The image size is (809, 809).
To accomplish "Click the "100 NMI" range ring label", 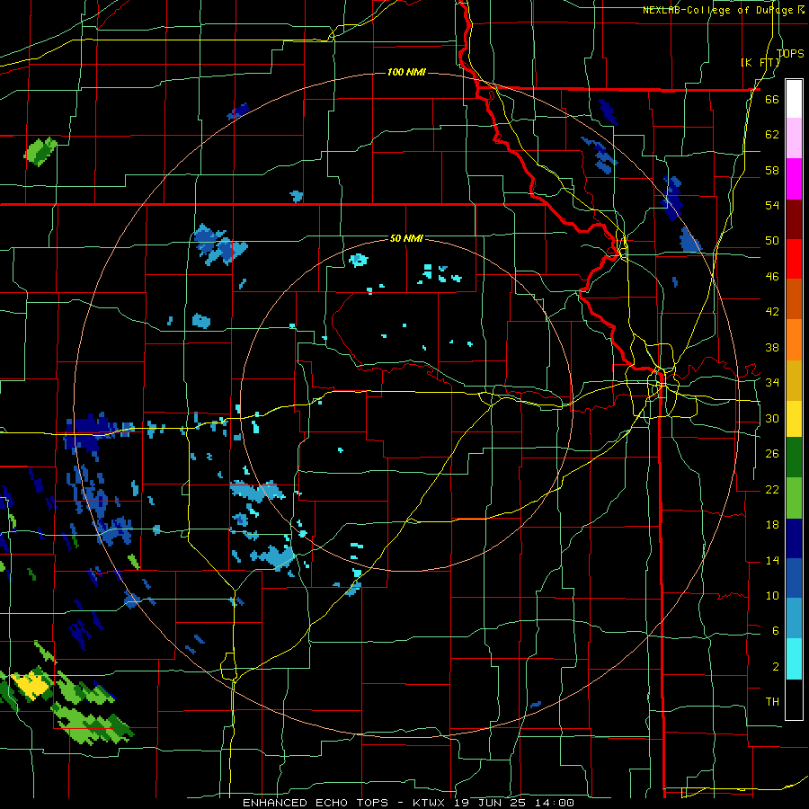I will pos(406,72).
